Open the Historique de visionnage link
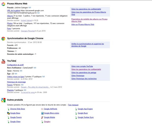This screenshot has height=126, width=152. pyautogui.click(x=16, y=82)
